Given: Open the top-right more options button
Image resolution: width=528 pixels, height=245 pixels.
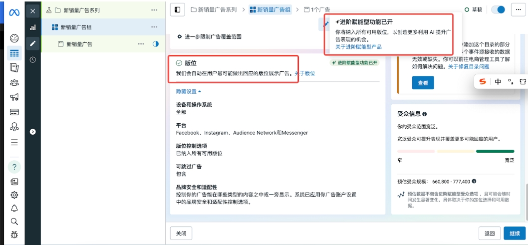Looking at the screenshot, I should pos(518,10).
